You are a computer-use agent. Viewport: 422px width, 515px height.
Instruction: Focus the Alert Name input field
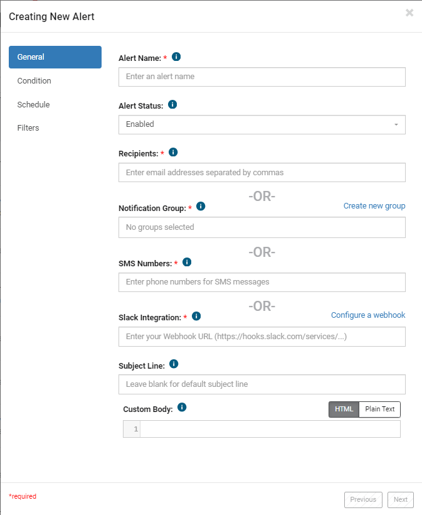(x=262, y=77)
